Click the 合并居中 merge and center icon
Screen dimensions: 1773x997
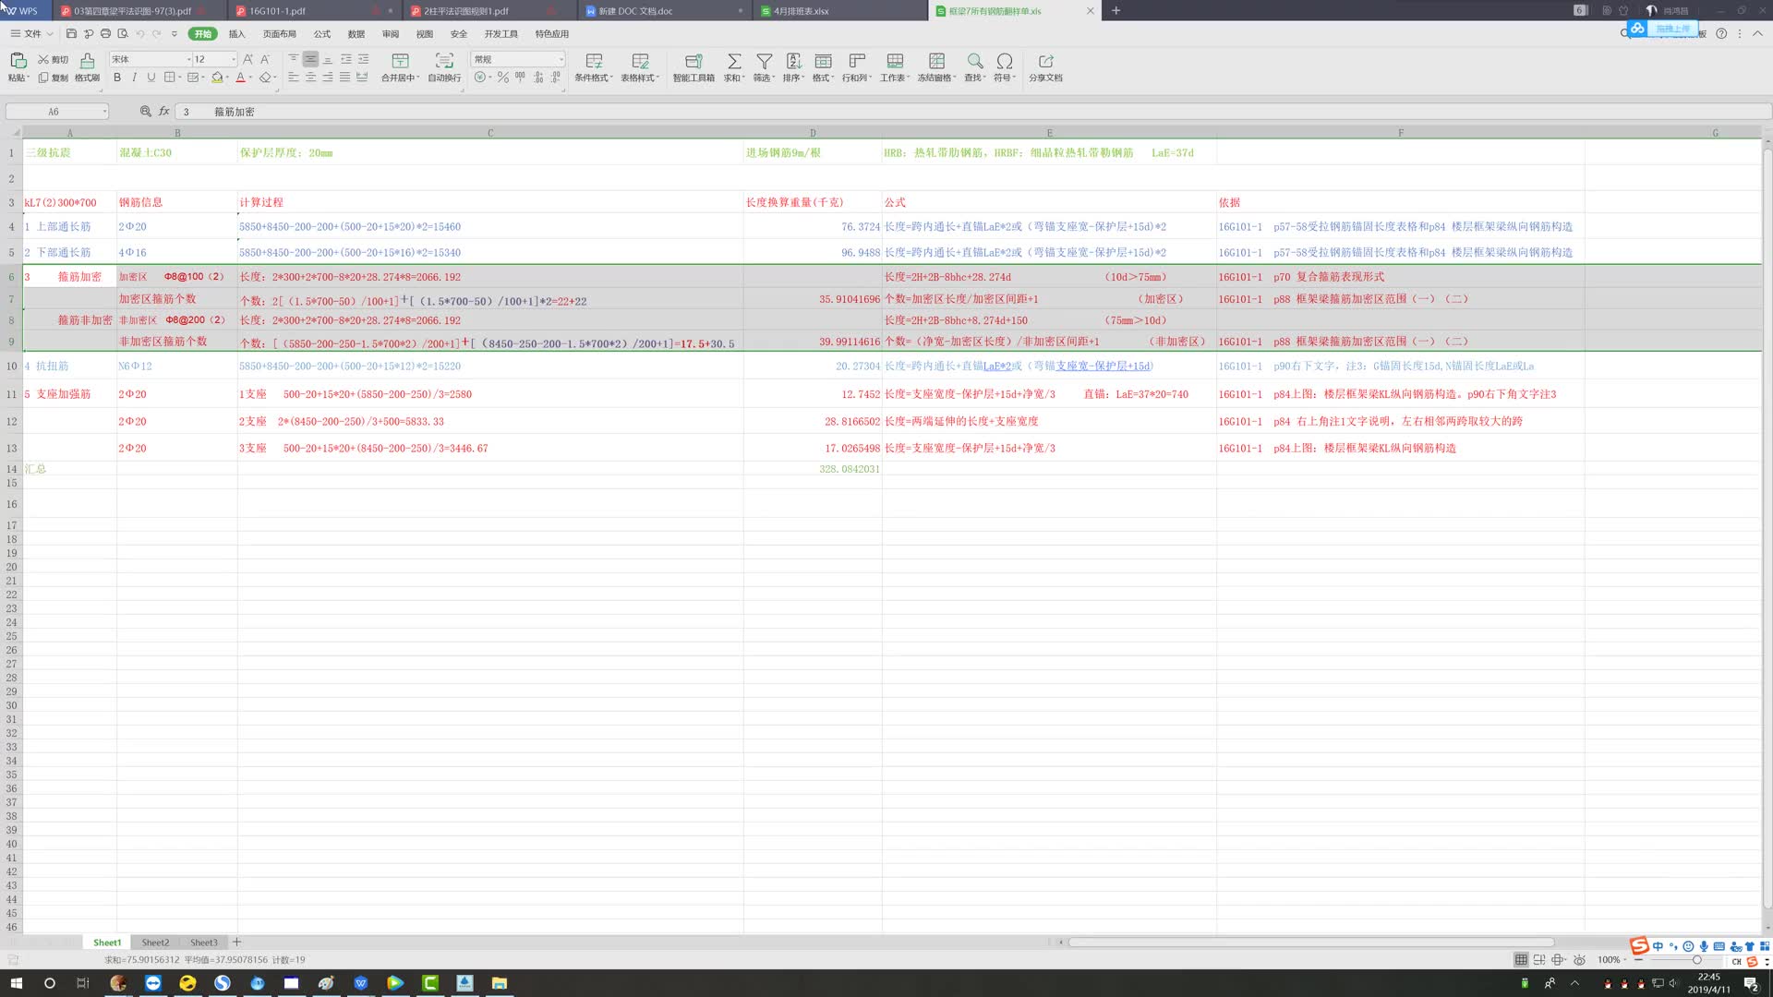pyautogui.click(x=400, y=61)
